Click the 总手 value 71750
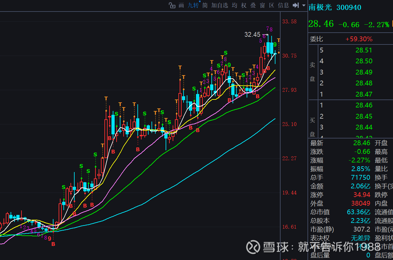The height and width of the screenshot is (260, 393). [361, 177]
